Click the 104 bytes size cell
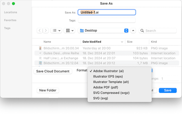The height and width of the screenshot is (116, 182). [140, 58]
